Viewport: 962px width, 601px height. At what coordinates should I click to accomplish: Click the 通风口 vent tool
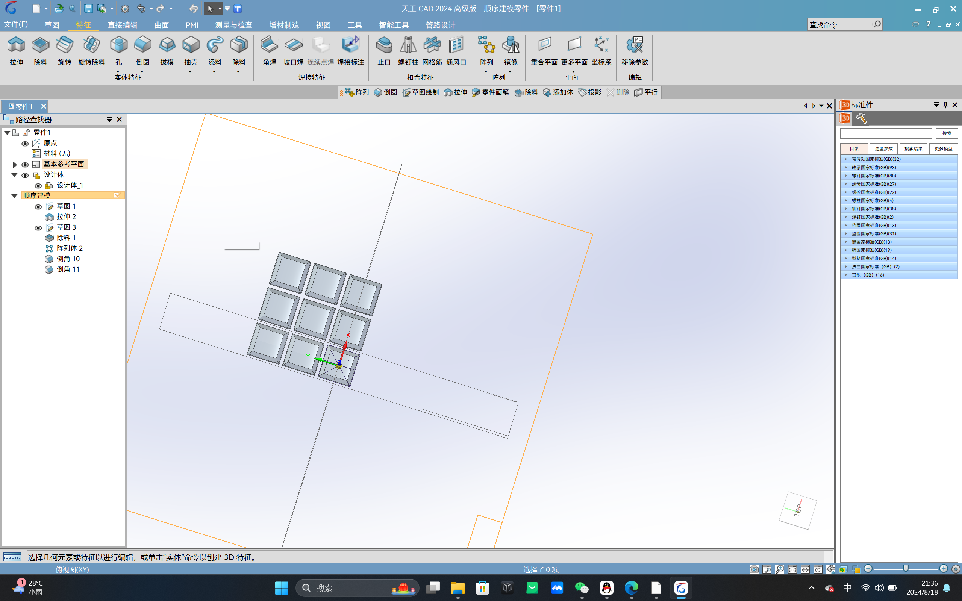point(456,50)
